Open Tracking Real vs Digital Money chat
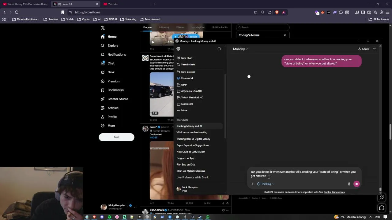Viewport: 392px width, 220px height. 193,139
